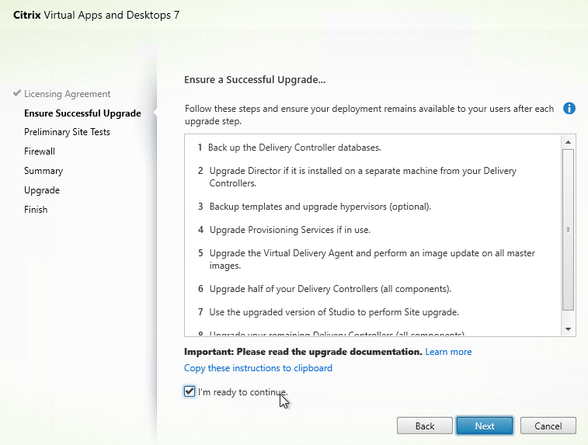Go to Summary step in sidebar
Screen dimensions: 588x445
(x=43, y=171)
